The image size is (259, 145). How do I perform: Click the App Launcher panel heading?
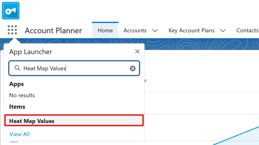[x=31, y=52]
